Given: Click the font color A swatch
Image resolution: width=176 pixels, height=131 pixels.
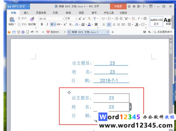Looking at the screenshot, I should point(89,24).
